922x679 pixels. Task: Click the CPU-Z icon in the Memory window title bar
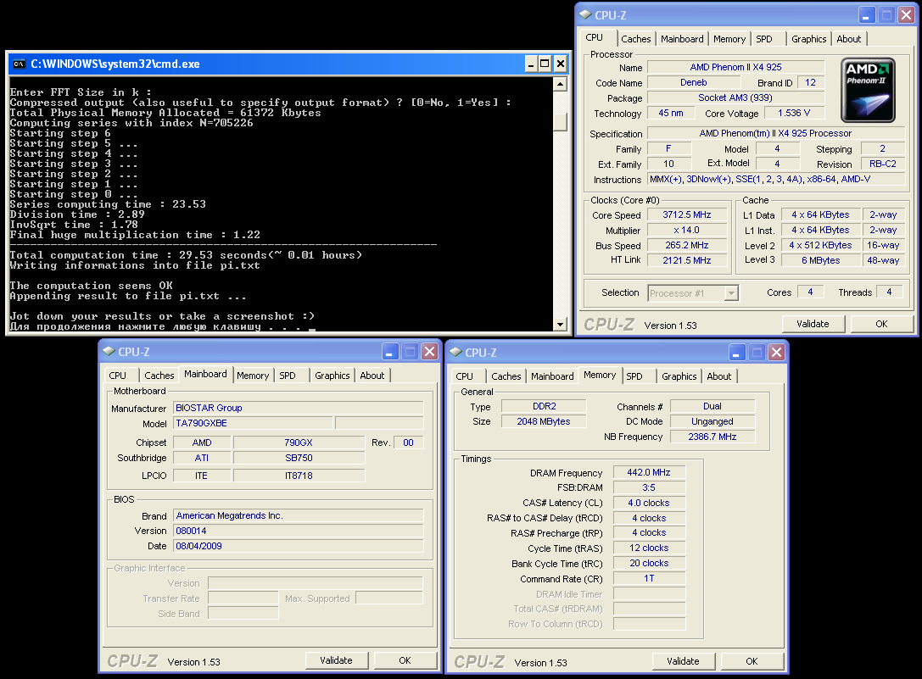click(455, 352)
